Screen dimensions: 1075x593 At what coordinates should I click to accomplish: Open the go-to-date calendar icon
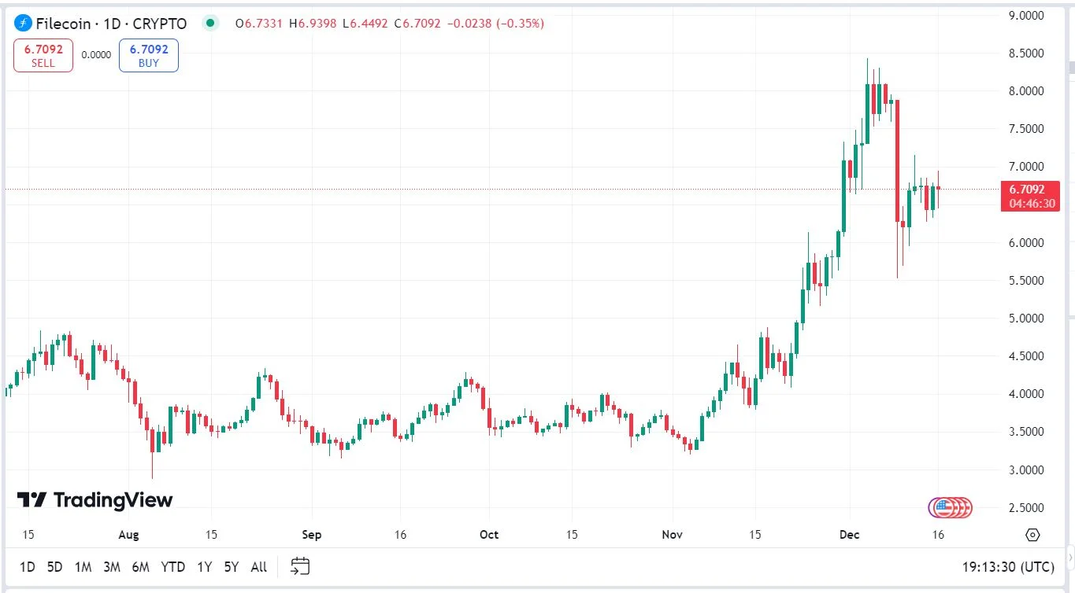pos(299,566)
